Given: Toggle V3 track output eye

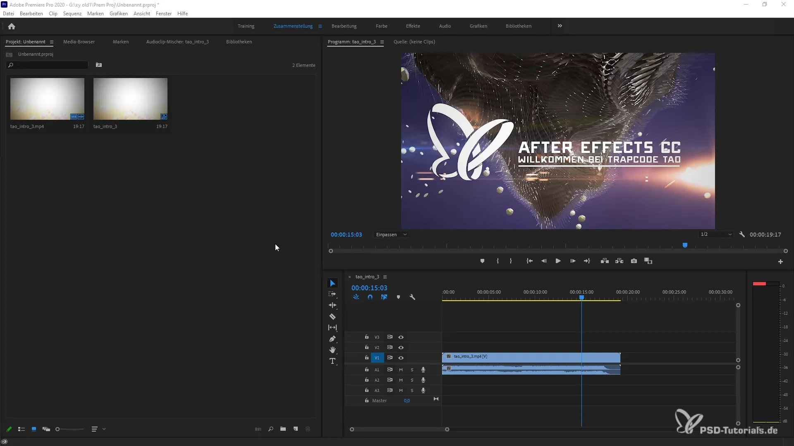Looking at the screenshot, I should 401,337.
